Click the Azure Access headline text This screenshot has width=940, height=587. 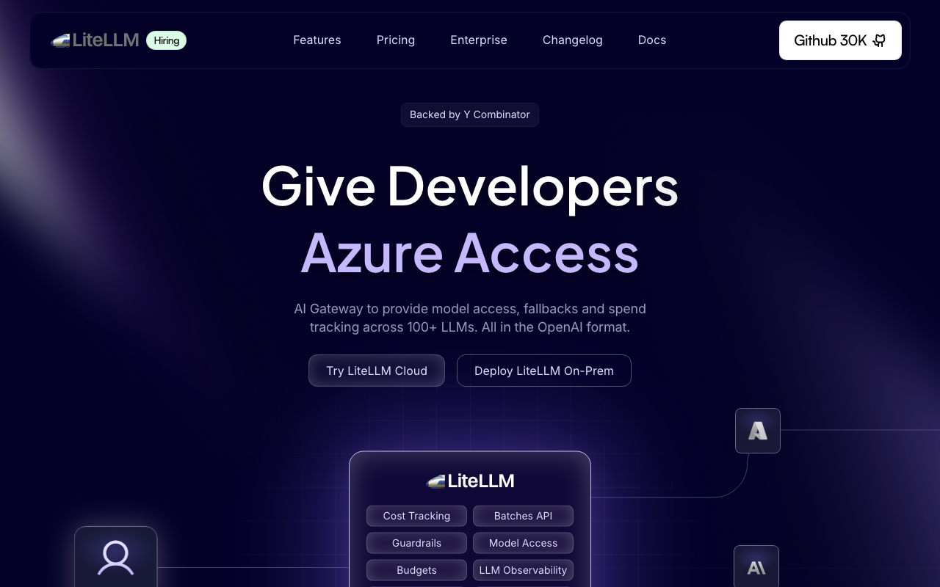(x=470, y=253)
